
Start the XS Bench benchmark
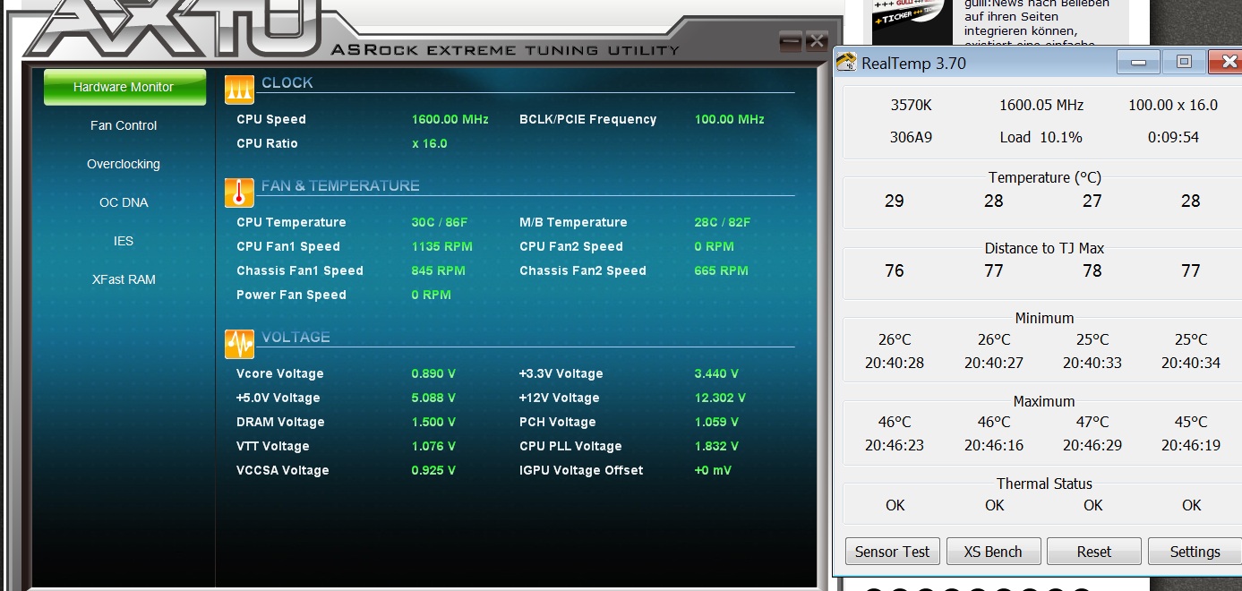click(x=993, y=552)
